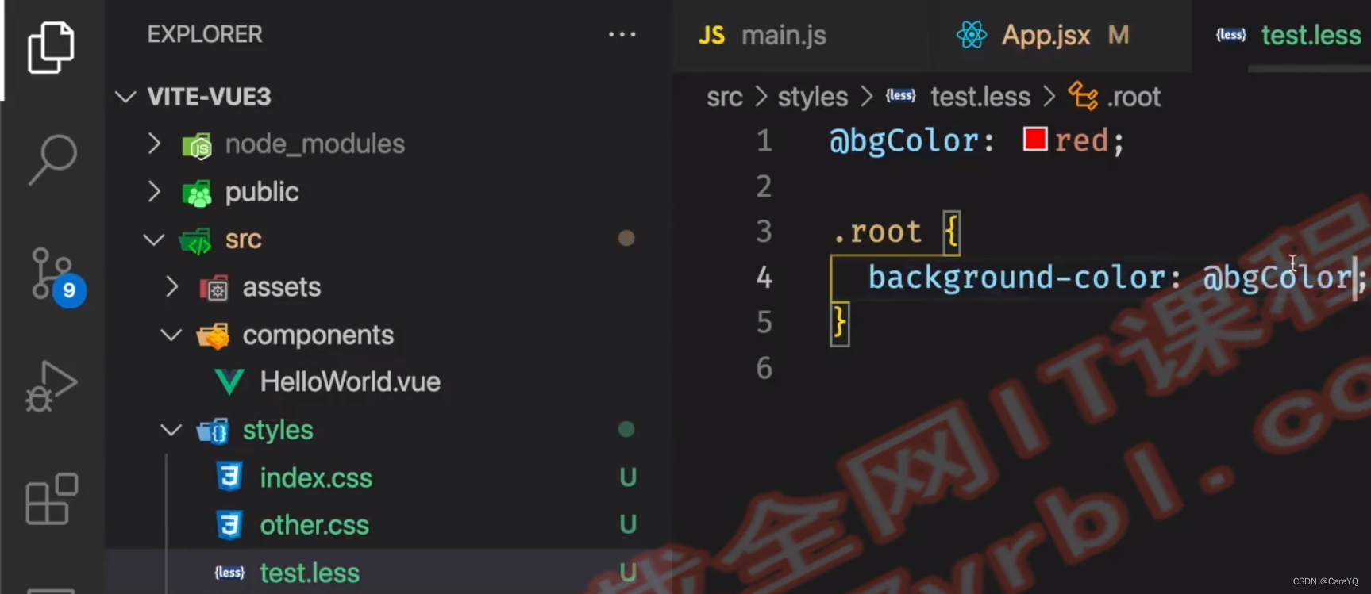Image resolution: width=1371 pixels, height=594 pixels.
Task: Open the Search view in activity bar
Action: point(52,159)
